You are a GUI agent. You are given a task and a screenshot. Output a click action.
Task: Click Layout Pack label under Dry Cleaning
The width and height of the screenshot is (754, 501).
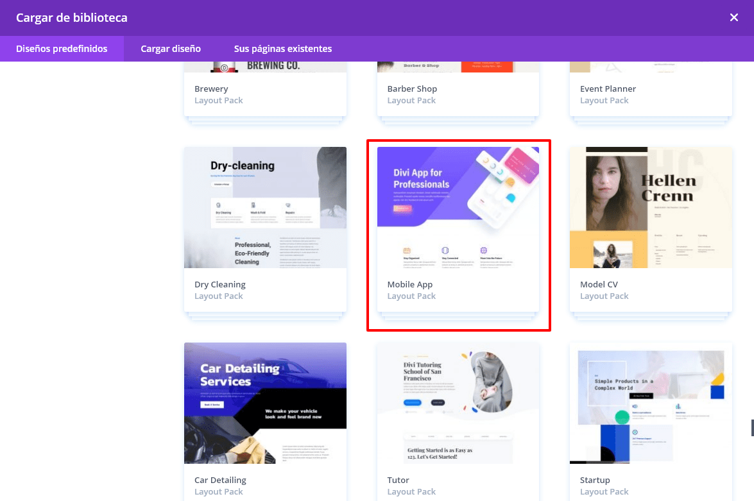(219, 296)
